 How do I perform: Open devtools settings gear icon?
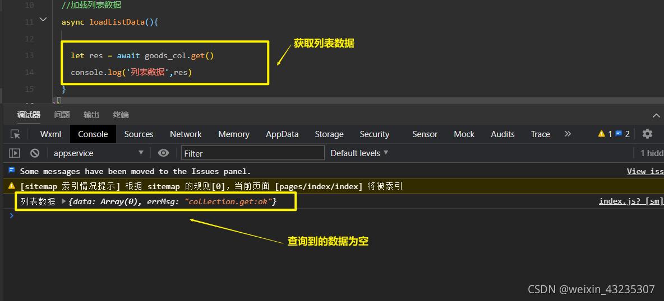(x=647, y=134)
